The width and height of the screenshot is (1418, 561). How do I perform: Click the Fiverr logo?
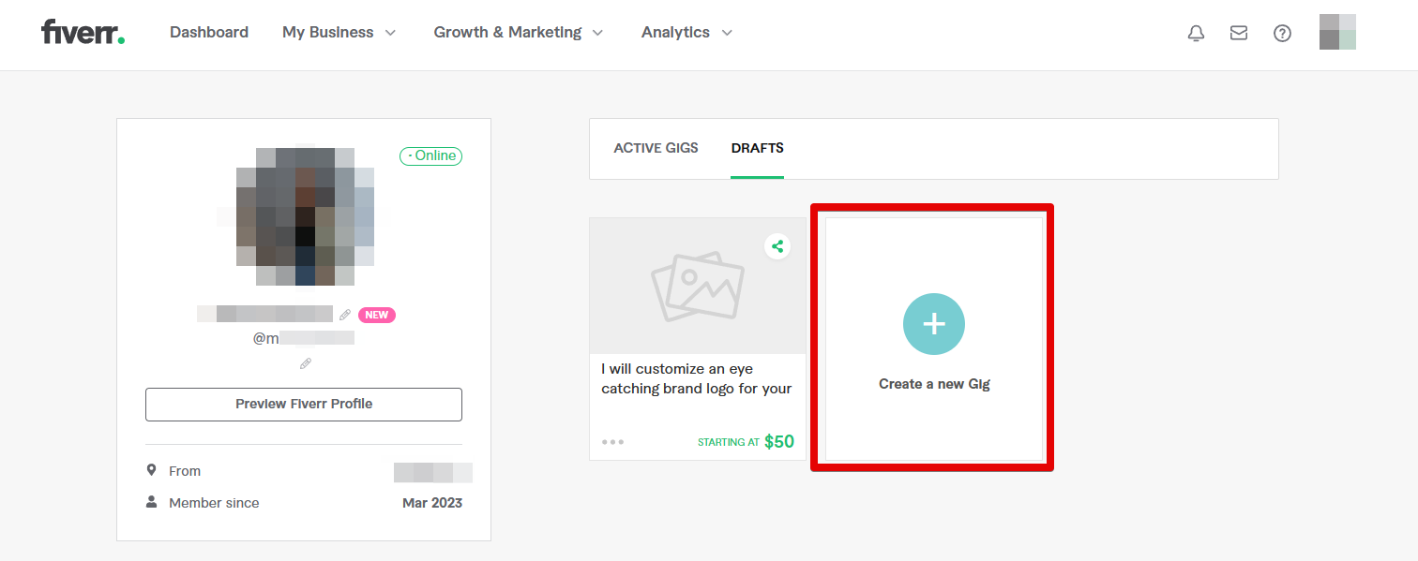pos(83,33)
